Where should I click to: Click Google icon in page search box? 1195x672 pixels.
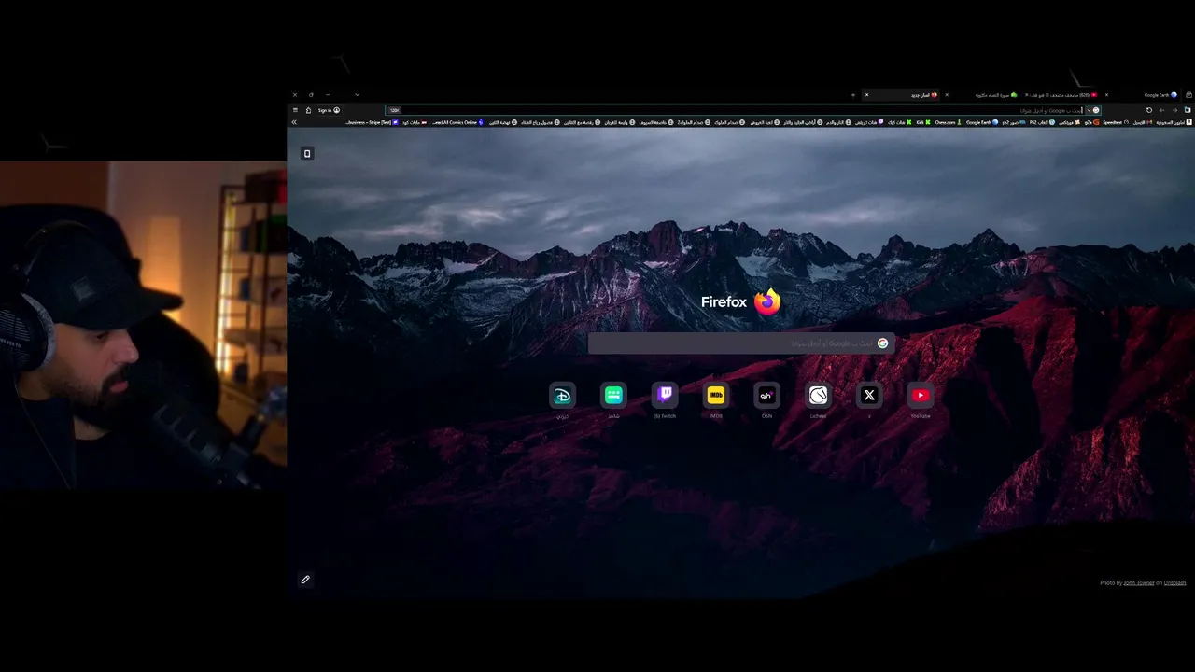click(882, 343)
